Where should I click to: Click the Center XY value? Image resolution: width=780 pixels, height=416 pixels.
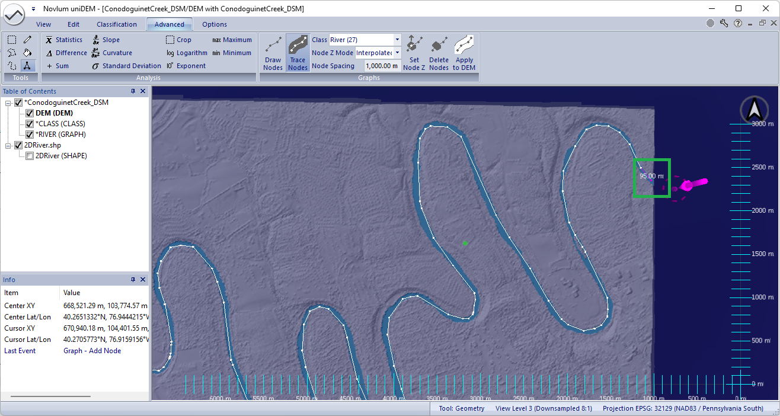click(106, 305)
